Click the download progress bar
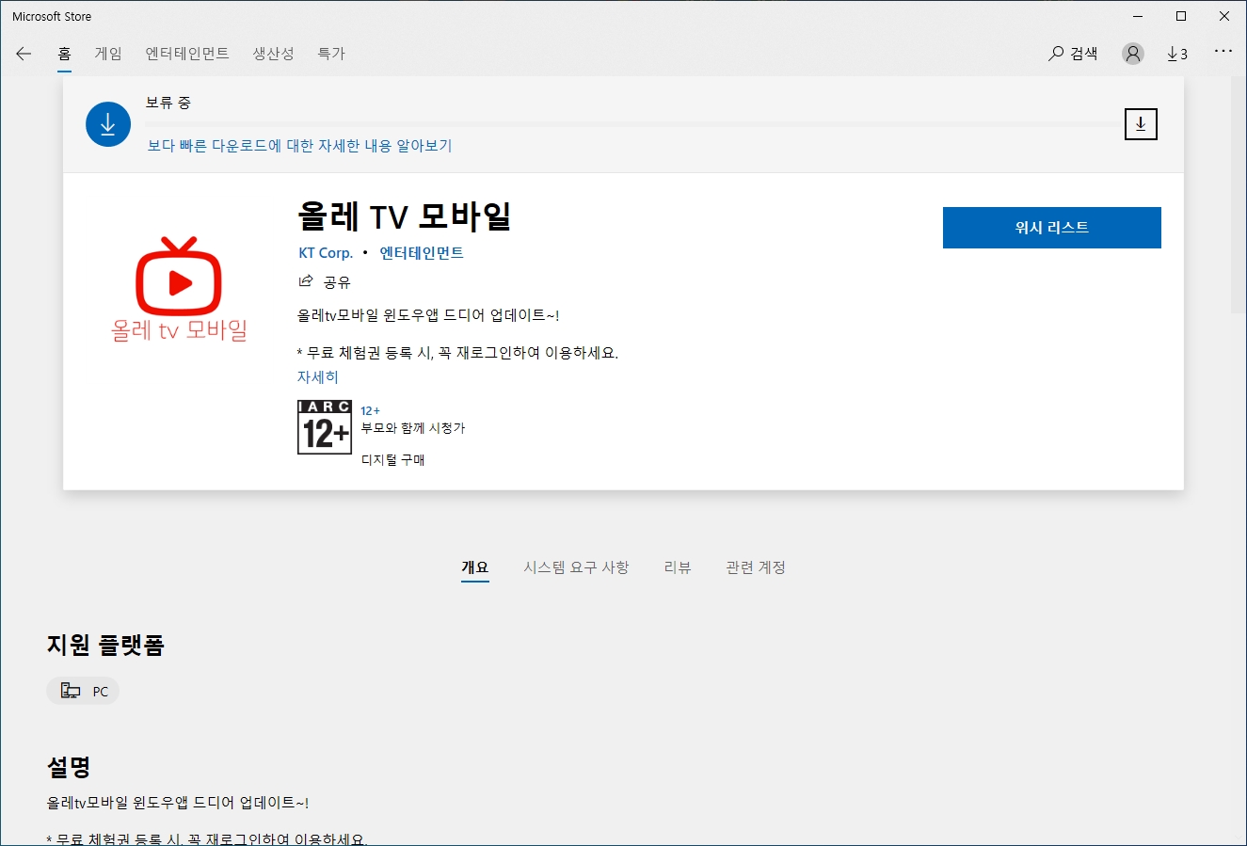 click(634, 123)
